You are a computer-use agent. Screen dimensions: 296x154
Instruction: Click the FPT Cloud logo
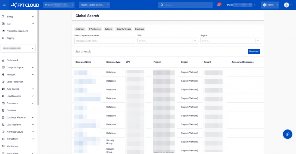[x=25, y=5]
